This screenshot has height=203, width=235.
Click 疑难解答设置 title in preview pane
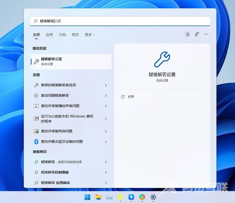click(162, 75)
